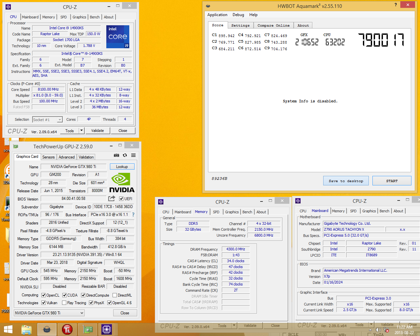Open the Debug menu in Aquamark
420x336 pixels.
click(238, 15)
